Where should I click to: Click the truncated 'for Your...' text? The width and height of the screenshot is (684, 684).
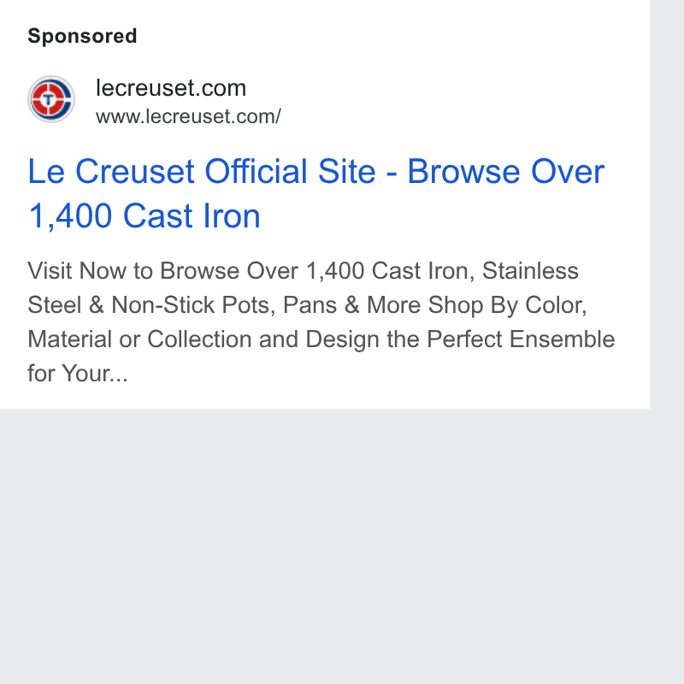tap(78, 374)
